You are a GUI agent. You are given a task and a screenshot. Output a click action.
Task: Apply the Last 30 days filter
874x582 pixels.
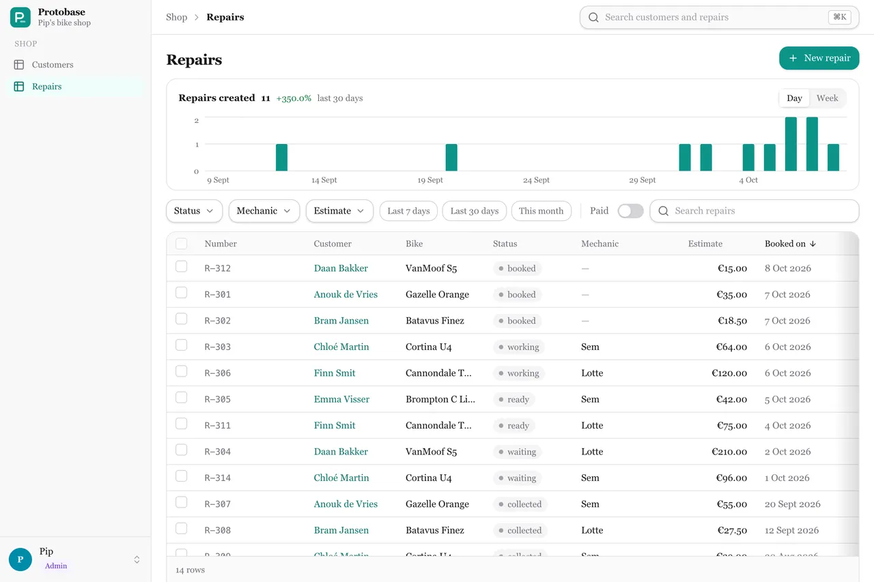[x=475, y=211]
